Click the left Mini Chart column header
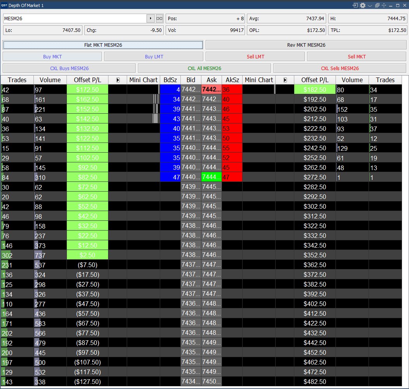Image resolution: width=409 pixels, height=389 pixels. (x=143, y=80)
